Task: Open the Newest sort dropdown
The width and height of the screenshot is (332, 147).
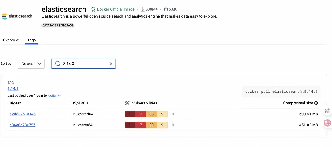Action: tap(31, 64)
